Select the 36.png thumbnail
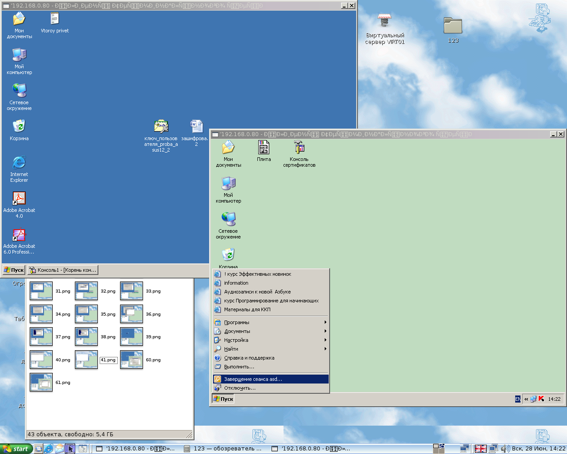Image resolution: width=567 pixels, height=454 pixels. pyautogui.click(x=132, y=314)
